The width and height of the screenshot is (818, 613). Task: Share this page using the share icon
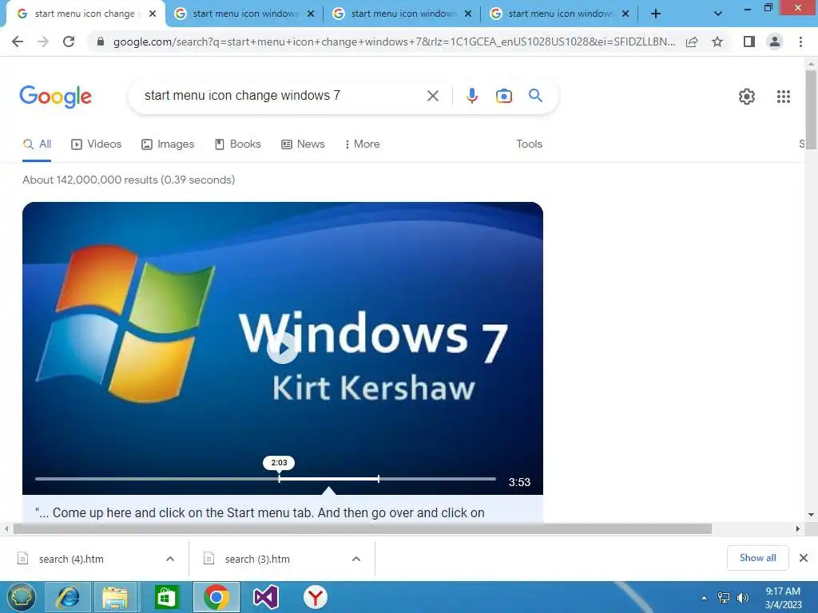click(x=692, y=42)
